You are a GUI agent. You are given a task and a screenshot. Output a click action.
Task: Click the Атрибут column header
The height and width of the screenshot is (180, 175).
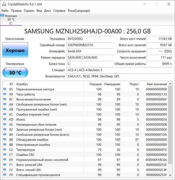click(x=49, y=84)
